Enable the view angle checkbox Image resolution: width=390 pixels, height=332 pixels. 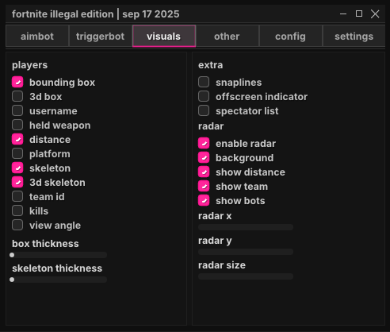click(17, 225)
